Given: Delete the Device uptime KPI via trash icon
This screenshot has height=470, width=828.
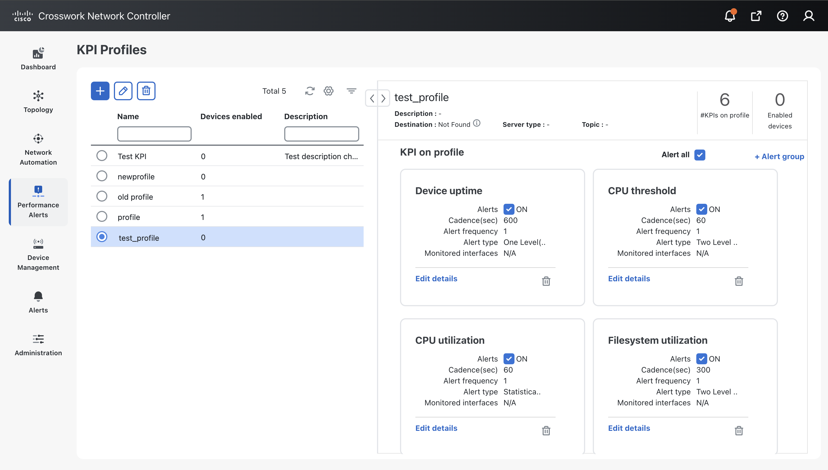Looking at the screenshot, I should click(546, 281).
